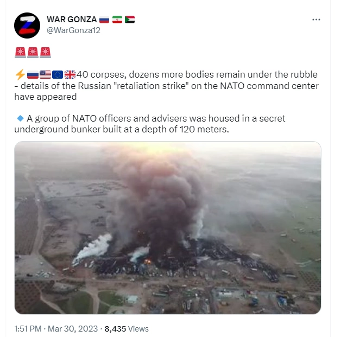
Task: Click the 8,435 Views counter
Action: click(x=127, y=329)
